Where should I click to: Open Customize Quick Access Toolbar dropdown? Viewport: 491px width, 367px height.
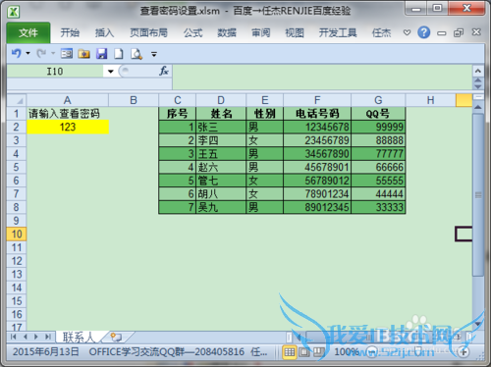(x=154, y=54)
